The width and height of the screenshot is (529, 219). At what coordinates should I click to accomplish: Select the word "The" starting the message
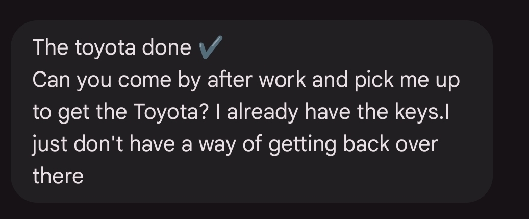[x=51, y=48]
